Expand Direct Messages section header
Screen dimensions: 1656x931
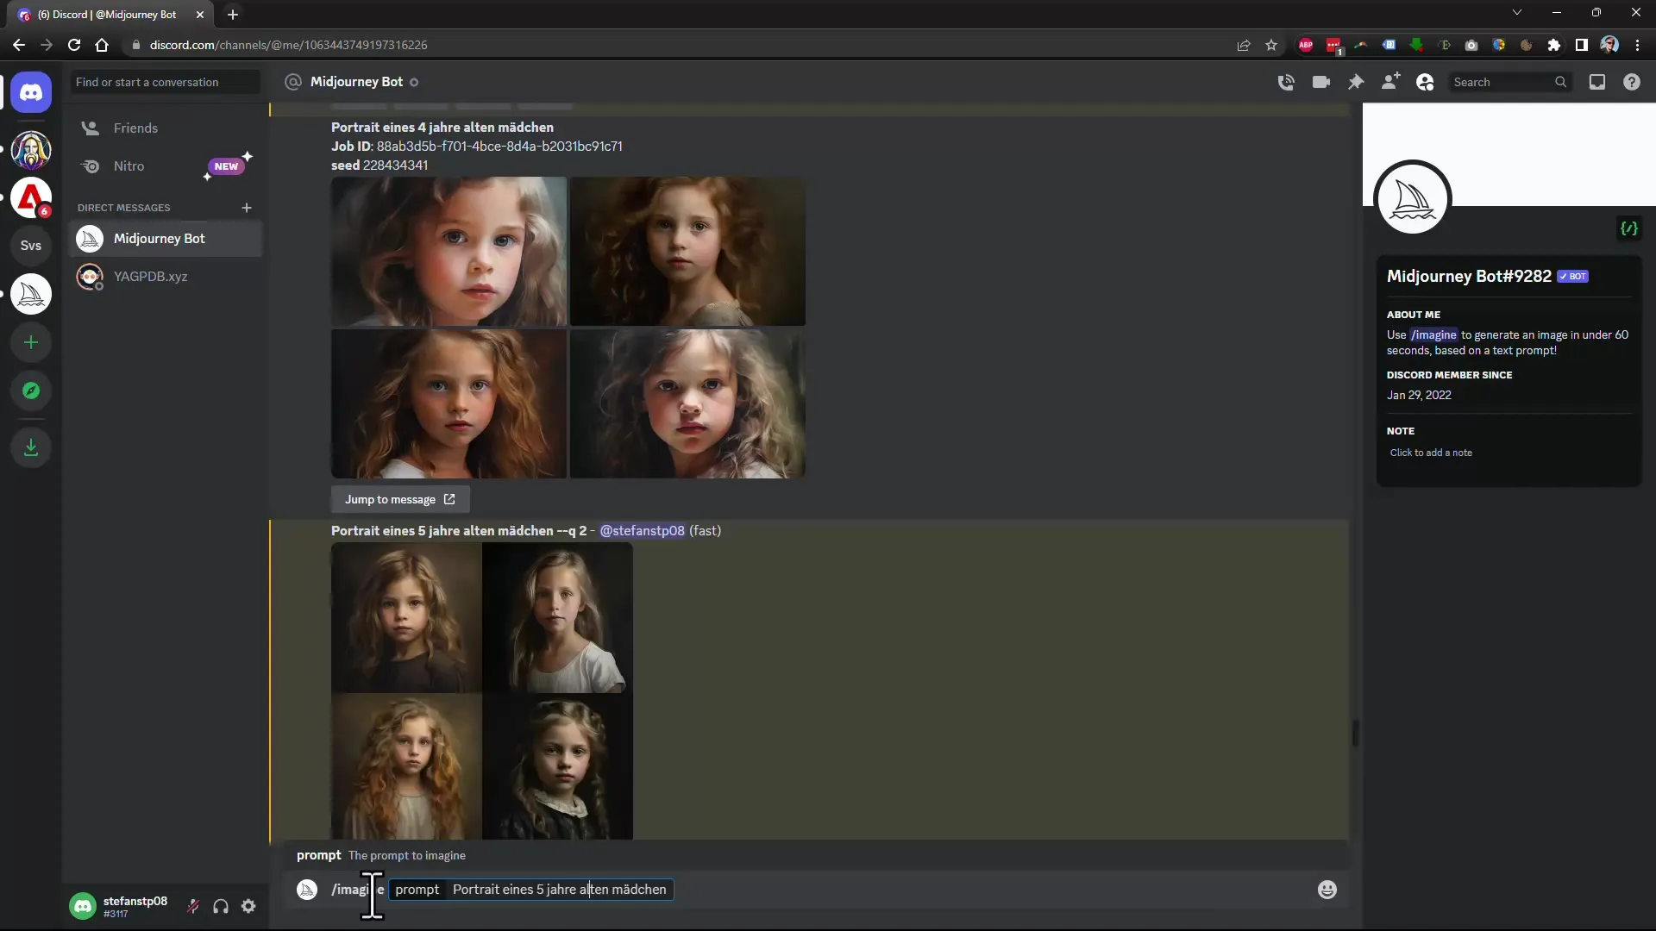click(x=122, y=207)
